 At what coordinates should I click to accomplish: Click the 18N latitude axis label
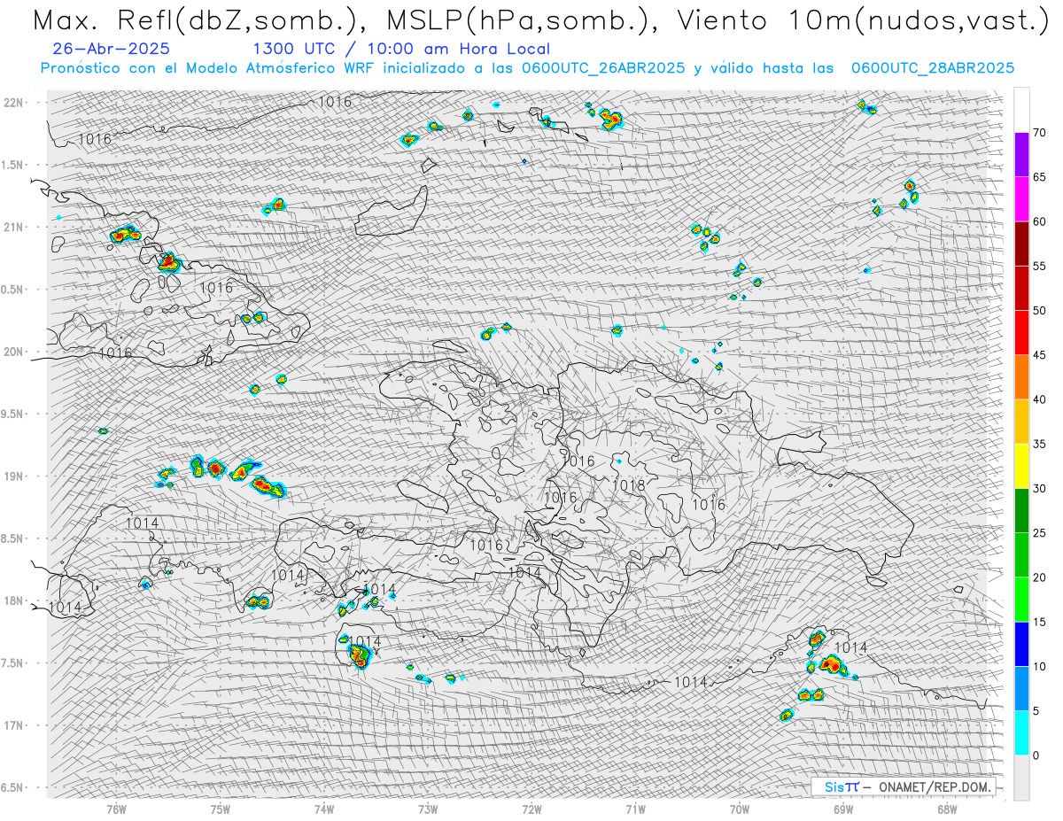(x=13, y=601)
